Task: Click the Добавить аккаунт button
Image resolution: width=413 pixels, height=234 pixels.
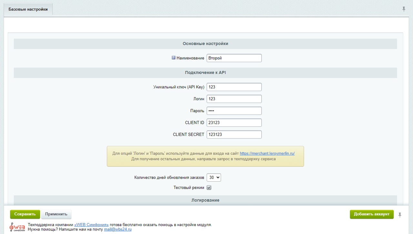Action: (x=372, y=214)
